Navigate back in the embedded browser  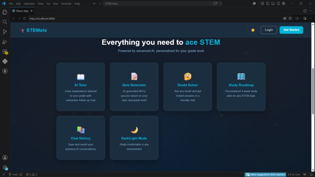14,18
